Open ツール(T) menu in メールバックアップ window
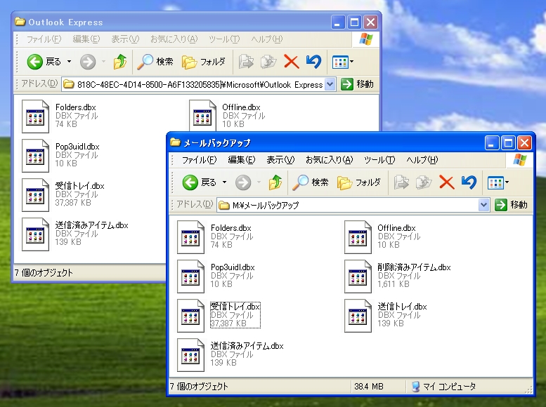Viewport: 546px width, 407px height. 379,160
